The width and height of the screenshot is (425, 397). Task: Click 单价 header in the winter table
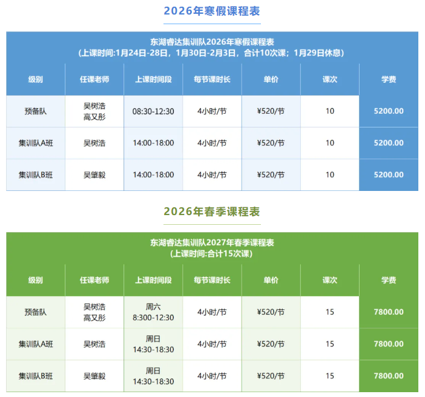(271, 80)
